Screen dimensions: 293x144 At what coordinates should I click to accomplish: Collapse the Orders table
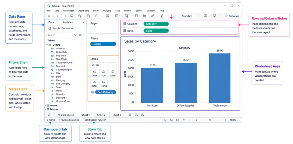47,45
